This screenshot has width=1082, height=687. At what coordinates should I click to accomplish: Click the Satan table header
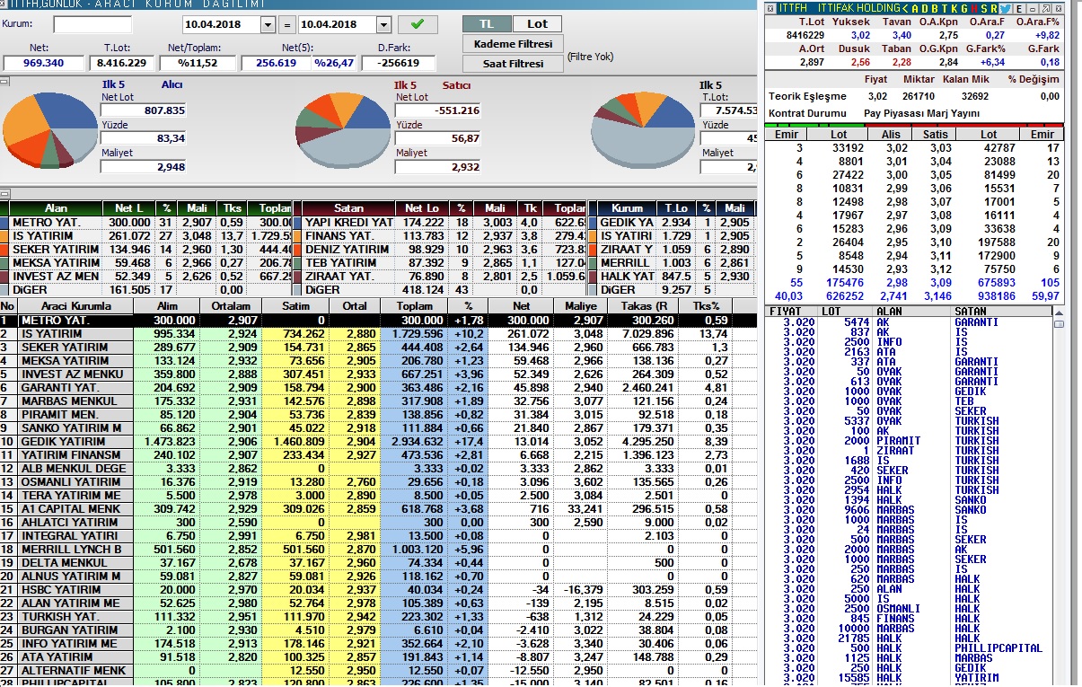click(348, 208)
